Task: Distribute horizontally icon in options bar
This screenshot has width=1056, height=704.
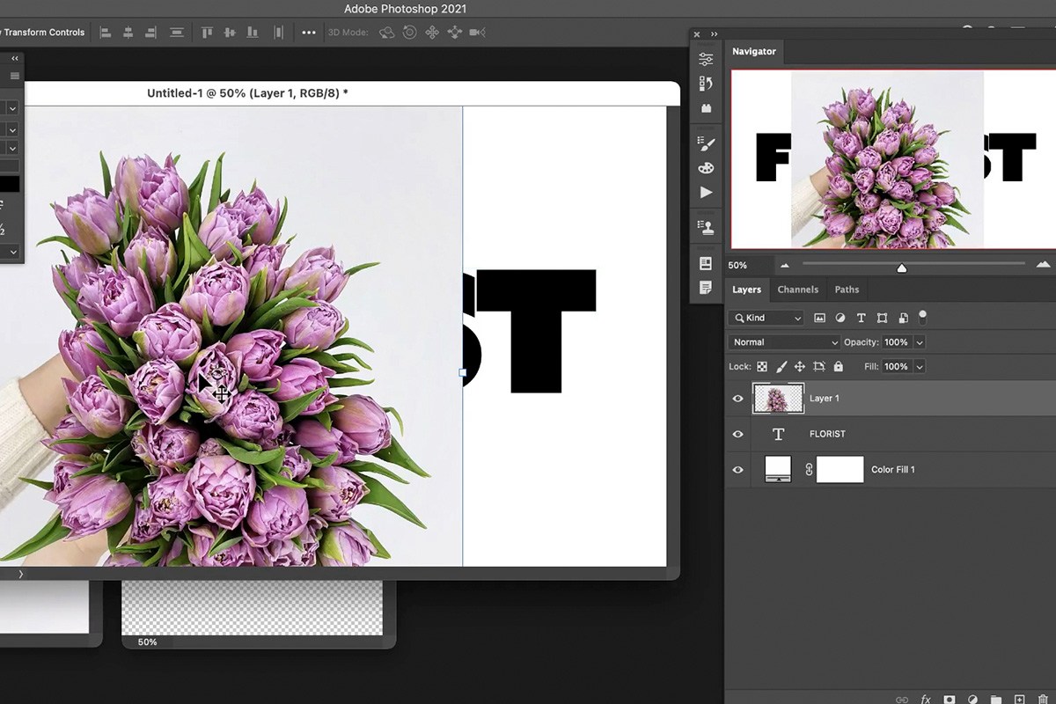Action: tap(278, 33)
